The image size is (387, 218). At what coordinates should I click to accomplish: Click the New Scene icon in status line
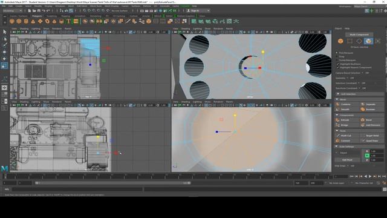[x=30, y=11]
